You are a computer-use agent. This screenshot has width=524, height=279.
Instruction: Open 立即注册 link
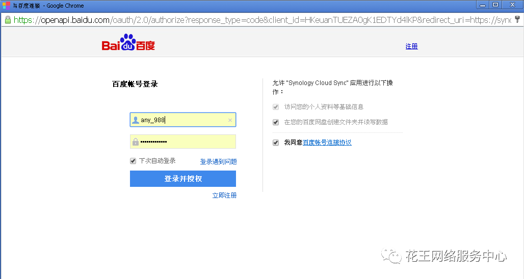[224, 195]
